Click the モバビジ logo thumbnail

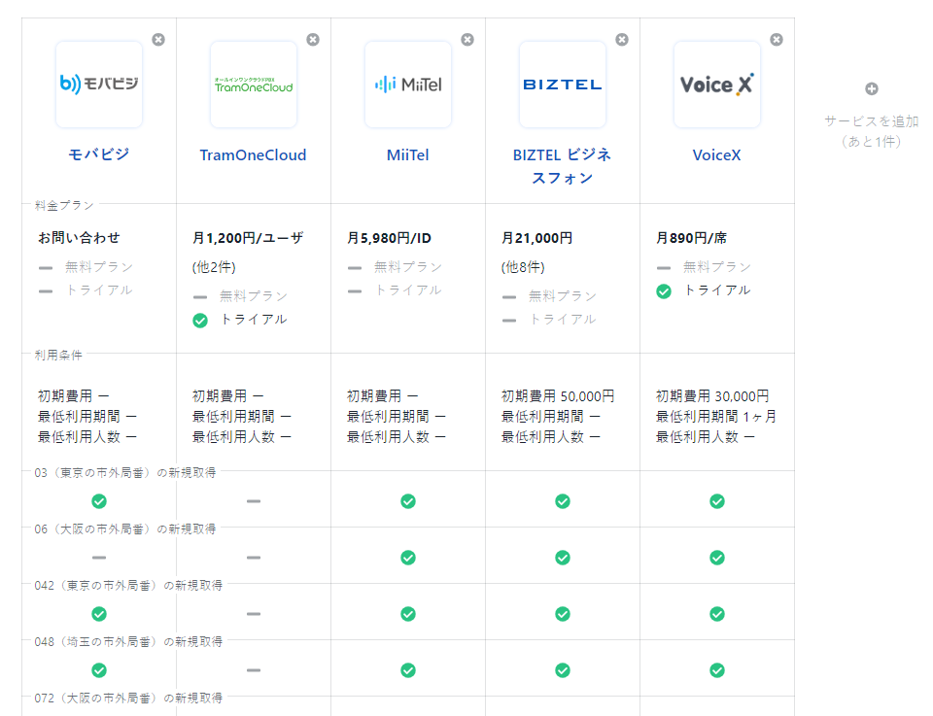[x=99, y=85]
